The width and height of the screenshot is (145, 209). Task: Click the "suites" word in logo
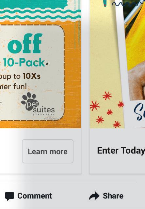tap(44, 110)
